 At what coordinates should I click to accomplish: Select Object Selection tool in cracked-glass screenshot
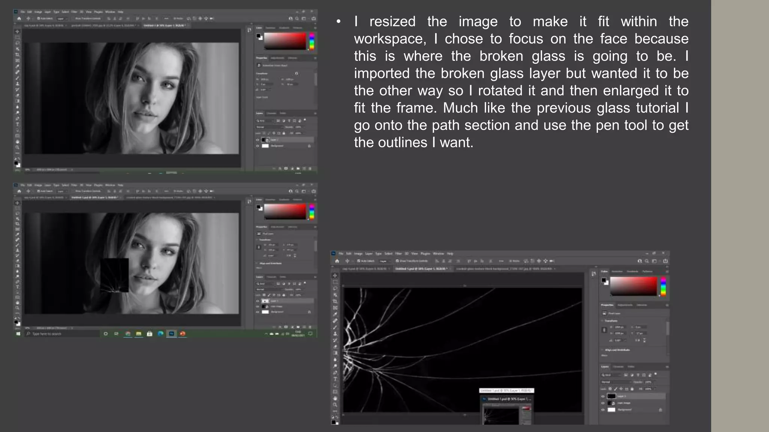pos(335,295)
